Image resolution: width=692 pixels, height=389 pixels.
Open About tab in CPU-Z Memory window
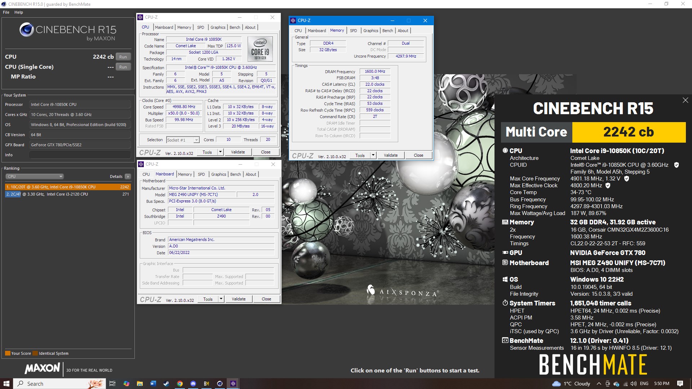pyautogui.click(x=403, y=31)
